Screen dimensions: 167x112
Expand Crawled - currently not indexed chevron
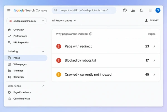point(154,75)
